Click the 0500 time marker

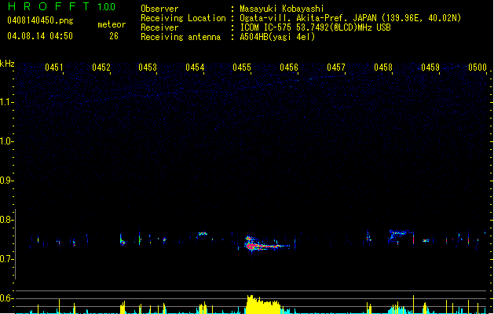point(478,68)
